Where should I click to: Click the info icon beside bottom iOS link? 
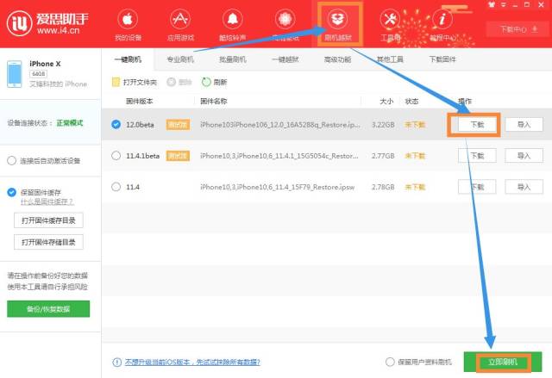point(116,362)
